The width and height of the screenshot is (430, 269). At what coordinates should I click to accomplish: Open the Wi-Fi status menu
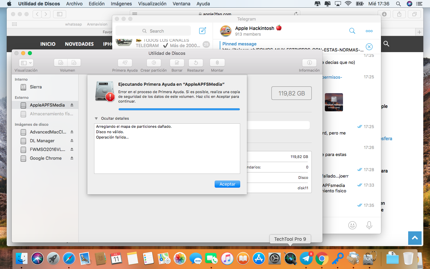tap(348, 4)
